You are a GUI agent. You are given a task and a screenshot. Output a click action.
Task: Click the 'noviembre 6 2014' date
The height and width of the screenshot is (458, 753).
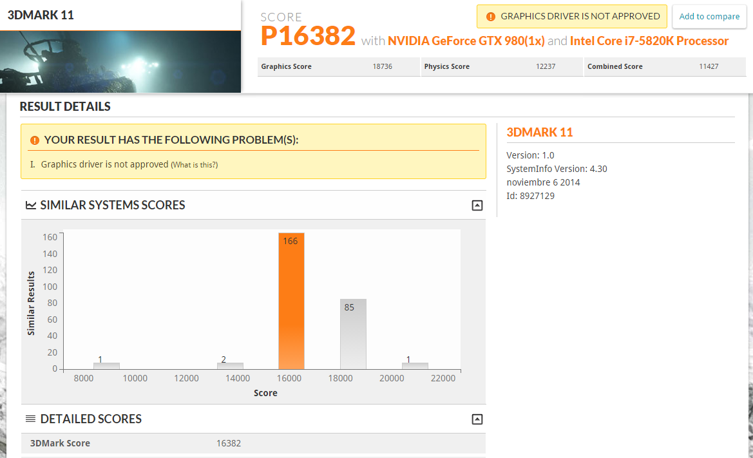pos(543,182)
